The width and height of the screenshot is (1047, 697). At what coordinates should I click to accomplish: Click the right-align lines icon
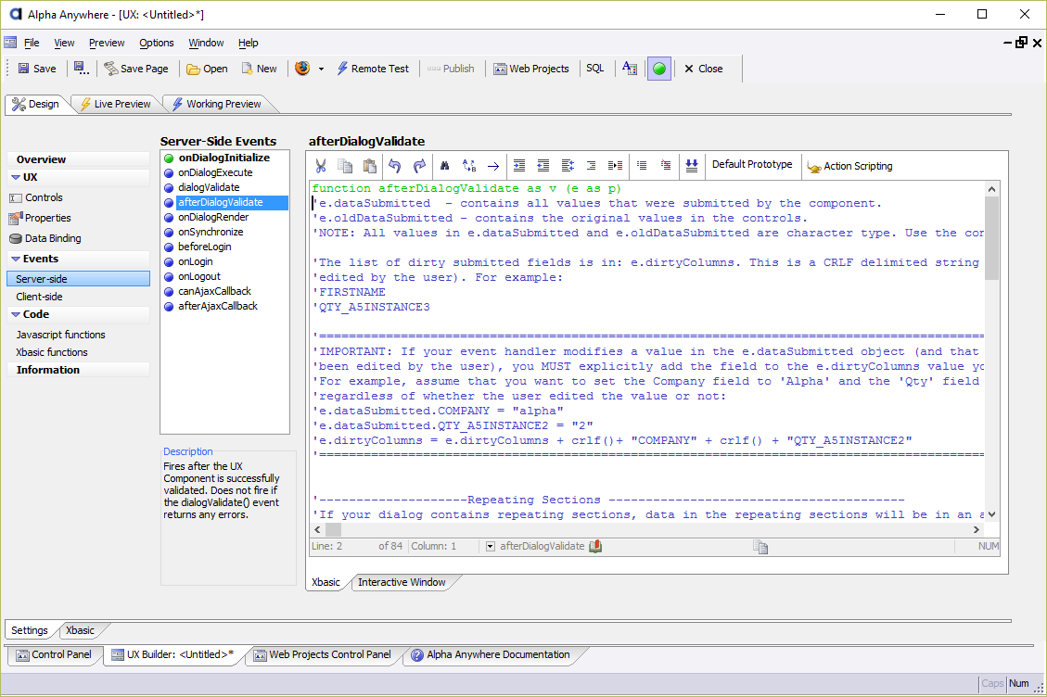click(x=591, y=166)
